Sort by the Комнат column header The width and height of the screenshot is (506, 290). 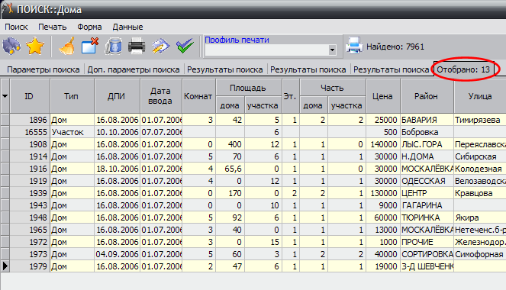[x=198, y=96]
